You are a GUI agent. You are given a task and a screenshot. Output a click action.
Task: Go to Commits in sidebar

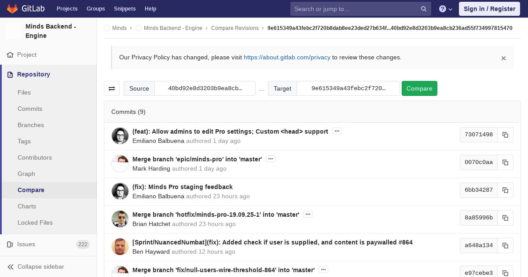pos(30,109)
